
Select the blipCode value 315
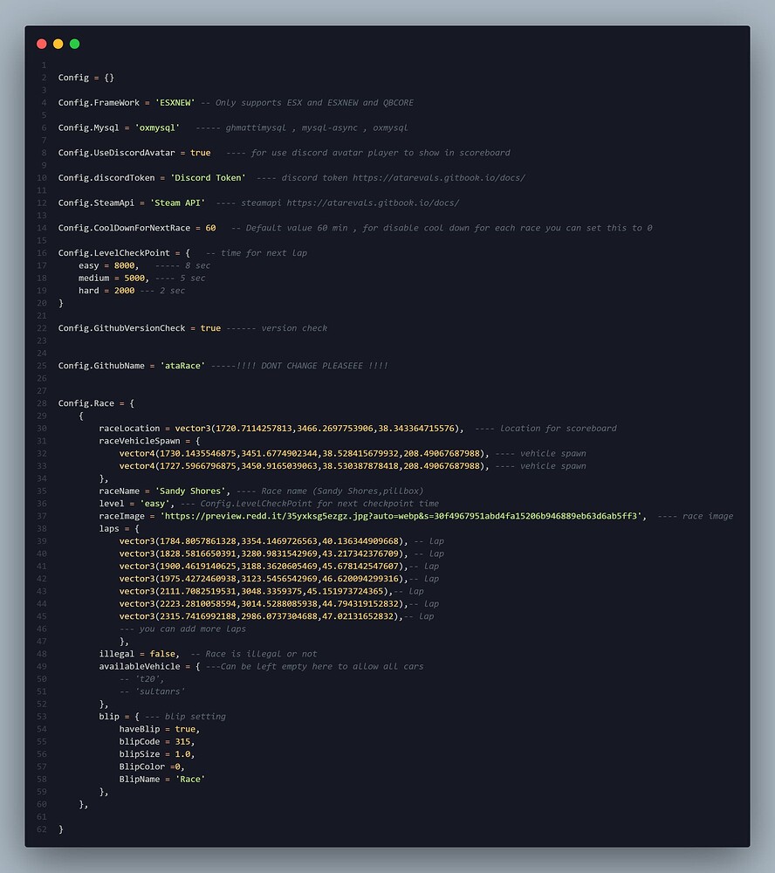182,741
